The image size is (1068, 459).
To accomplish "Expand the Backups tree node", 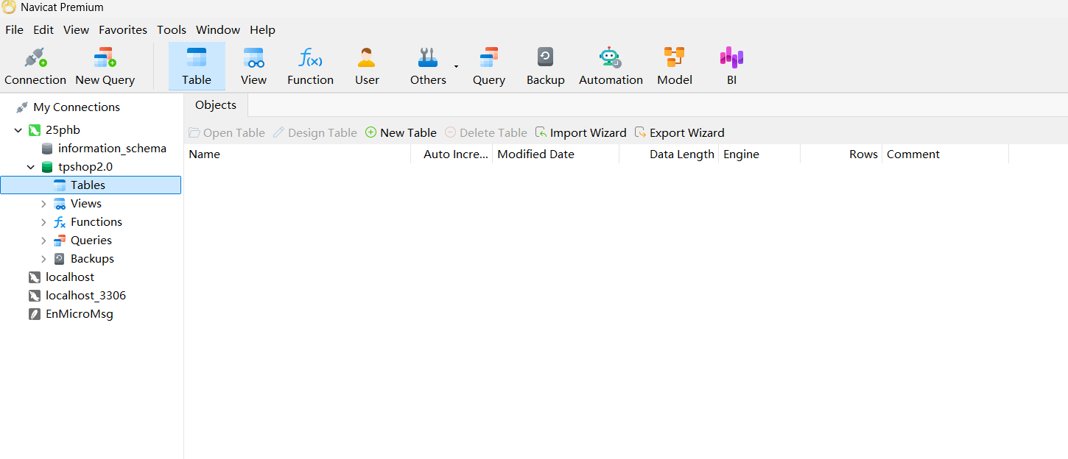I will coord(43,259).
